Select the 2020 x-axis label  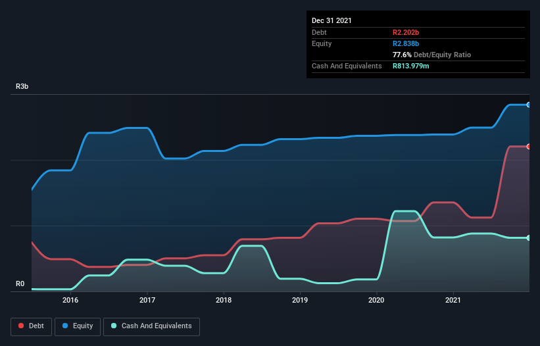376,300
